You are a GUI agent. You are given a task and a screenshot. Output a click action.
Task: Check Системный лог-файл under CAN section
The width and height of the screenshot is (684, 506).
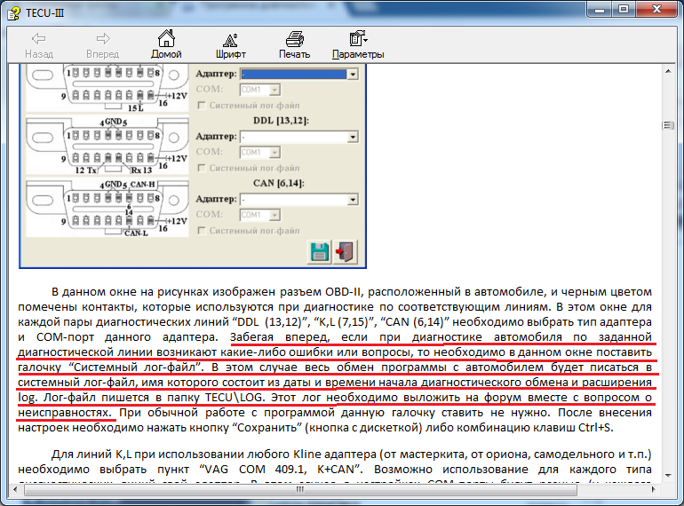point(202,231)
